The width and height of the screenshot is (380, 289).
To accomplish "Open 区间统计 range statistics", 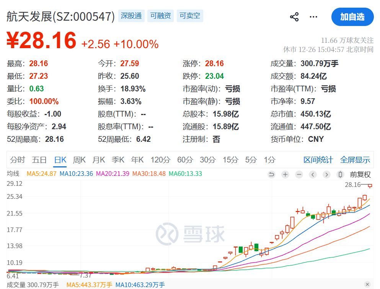I will coord(318,160).
